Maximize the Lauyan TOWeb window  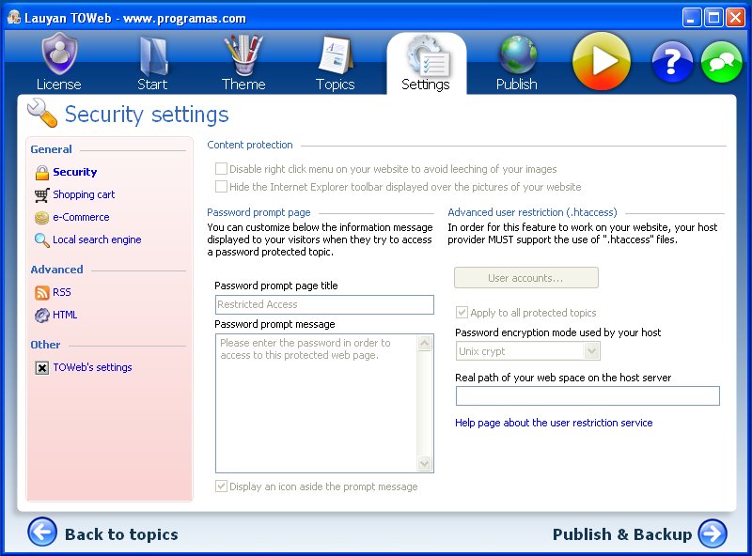point(713,18)
